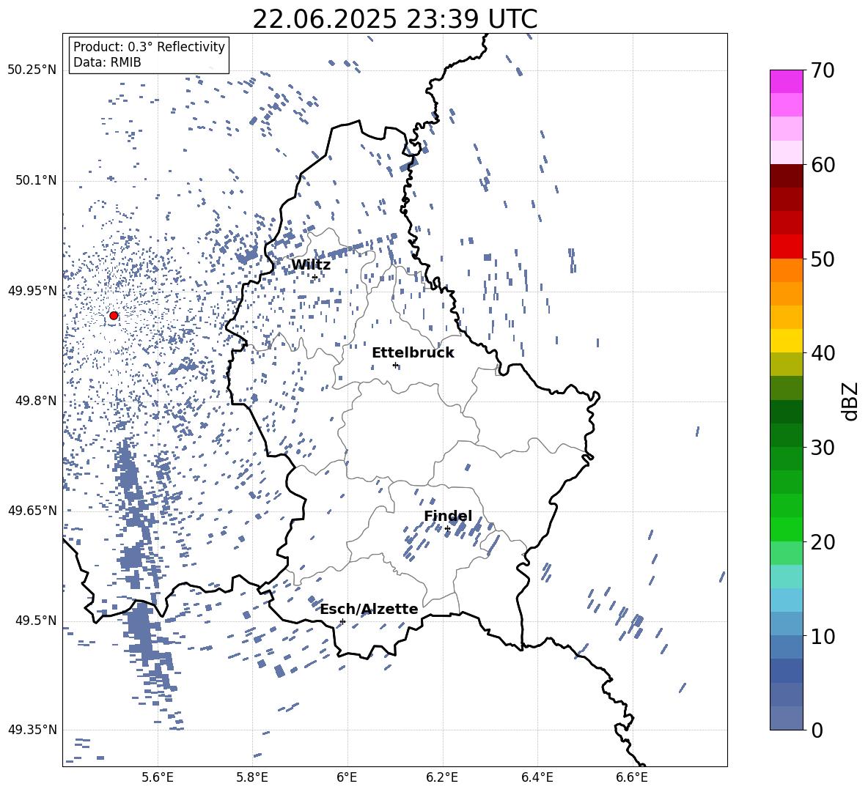Click the Findel station label
This screenshot has height=792, width=868.
coord(448,516)
